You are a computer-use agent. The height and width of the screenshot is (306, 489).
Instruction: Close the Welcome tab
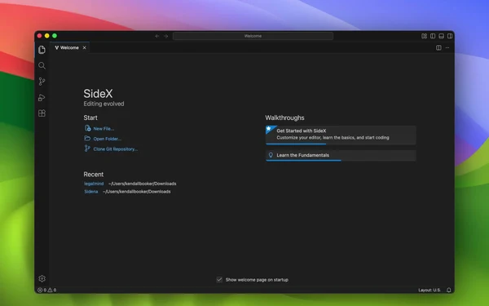(84, 48)
